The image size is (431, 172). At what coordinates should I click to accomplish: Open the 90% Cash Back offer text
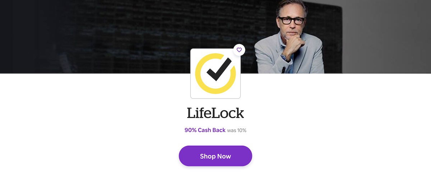(x=205, y=130)
